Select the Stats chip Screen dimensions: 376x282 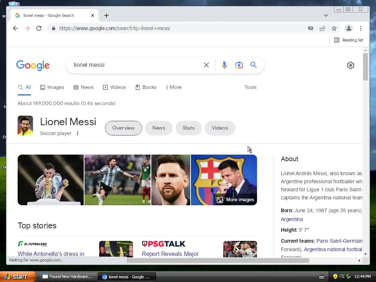(x=188, y=128)
